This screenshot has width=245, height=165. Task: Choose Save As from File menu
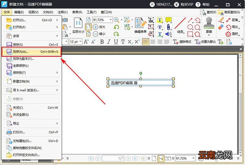click(x=31, y=51)
